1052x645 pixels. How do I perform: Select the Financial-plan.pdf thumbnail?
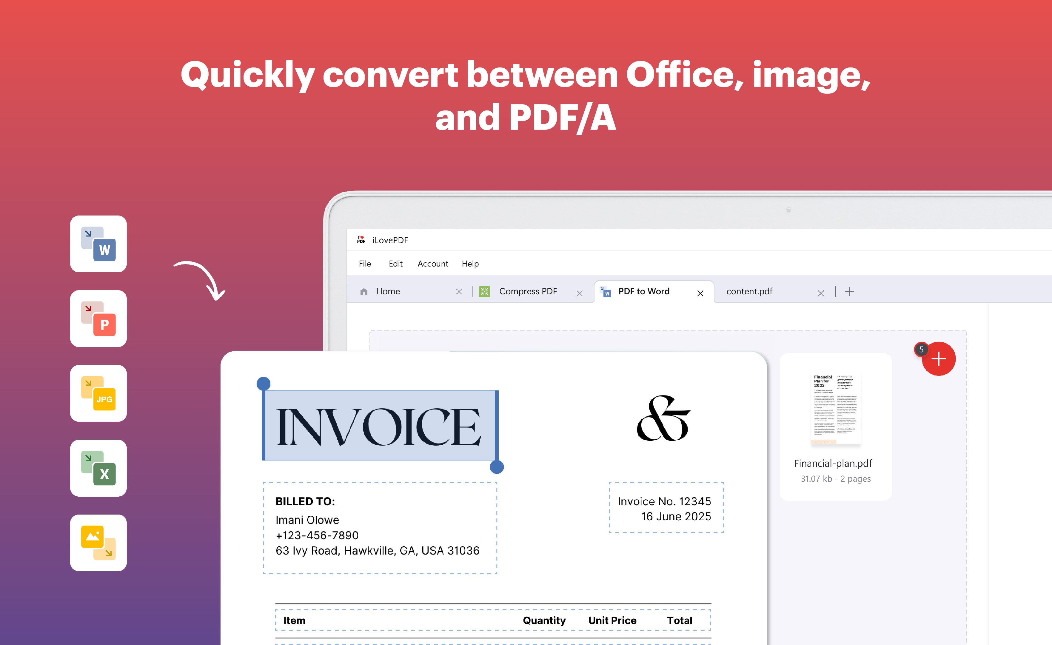pyautogui.click(x=835, y=410)
